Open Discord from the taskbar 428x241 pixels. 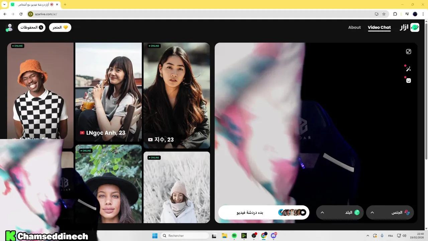pos(274,236)
